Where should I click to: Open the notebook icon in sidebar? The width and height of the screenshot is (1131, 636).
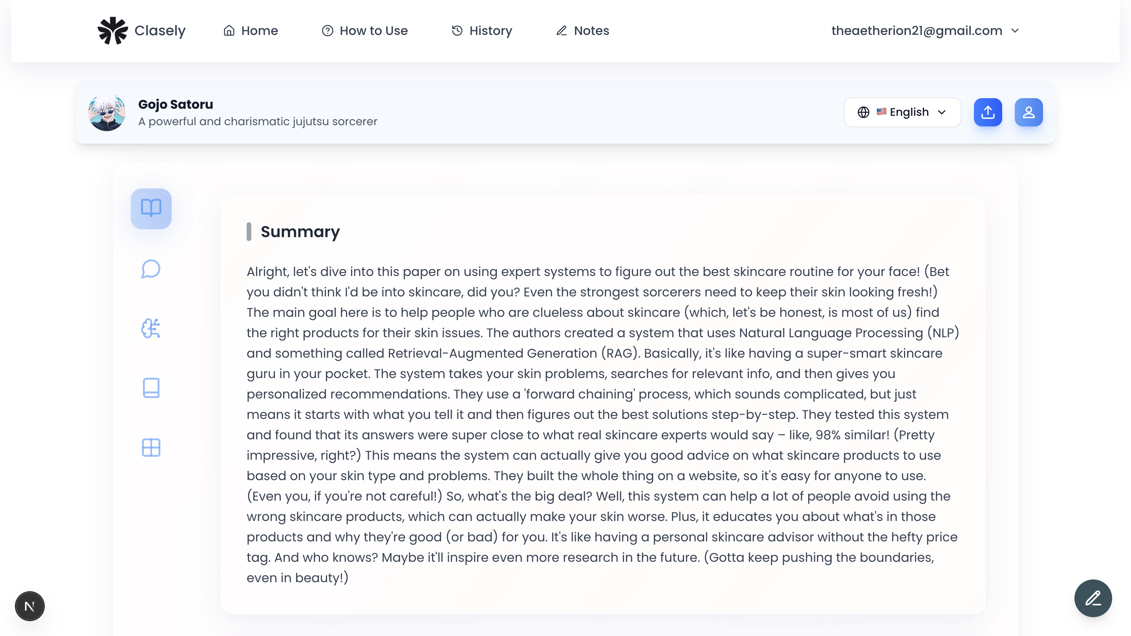(x=151, y=388)
